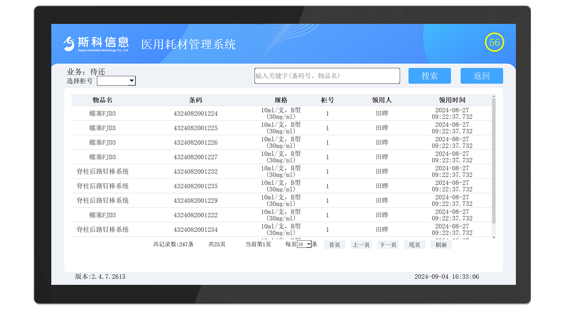Click the 返回 return button
The width and height of the screenshot is (576, 331).
click(481, 76)
